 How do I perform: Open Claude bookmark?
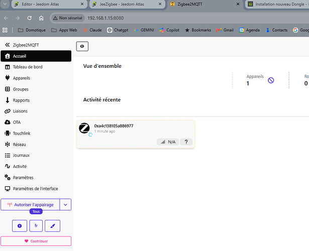click(x=92, y=30)
